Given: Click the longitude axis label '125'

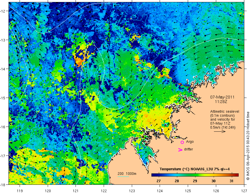Looking at the screenshot, I should [188, 191].
